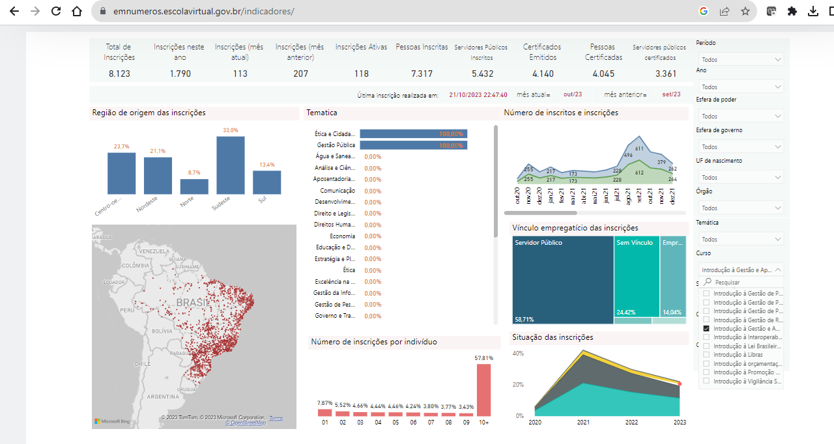This screenshot has width=834, height=444.
Task: Collapse the Curso dropdown list
Action: point(777,269)
